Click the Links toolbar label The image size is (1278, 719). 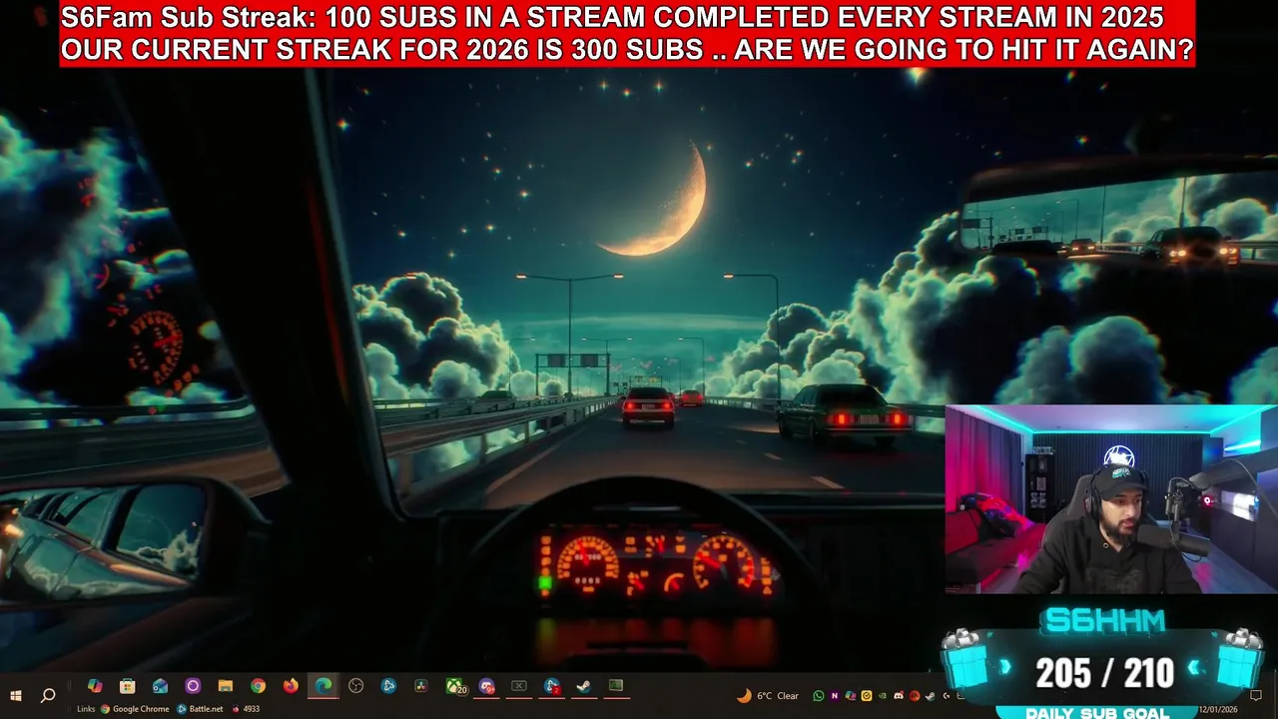86,709
